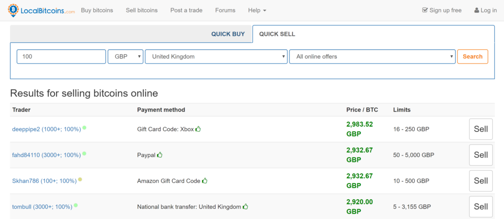Click the Trader column header
Screen dimensions: 504x219
(x=21, y=110)
